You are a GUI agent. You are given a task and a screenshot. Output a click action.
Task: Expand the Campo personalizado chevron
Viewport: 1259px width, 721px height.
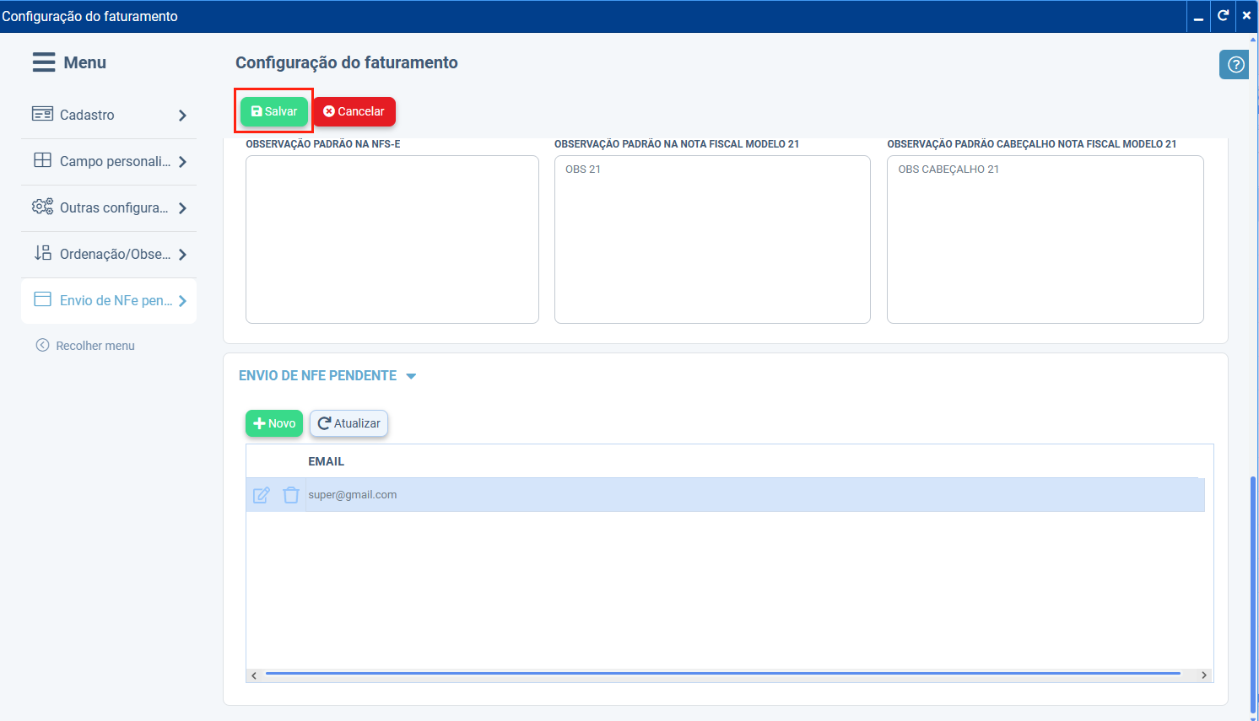coord(182,162)
